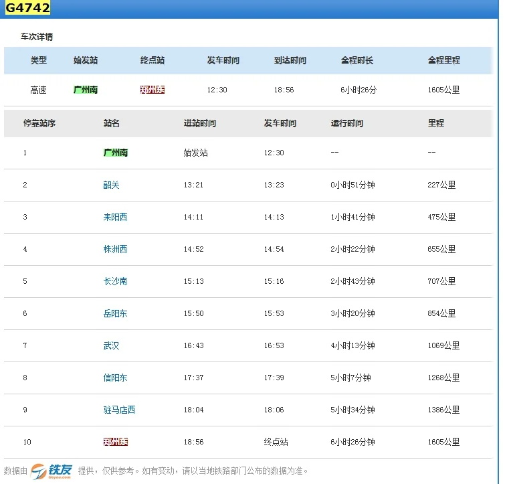This screenshot has width=505, height=484.
Task: Select the 1605公里 value in summary row
Action: pos(443,90)
